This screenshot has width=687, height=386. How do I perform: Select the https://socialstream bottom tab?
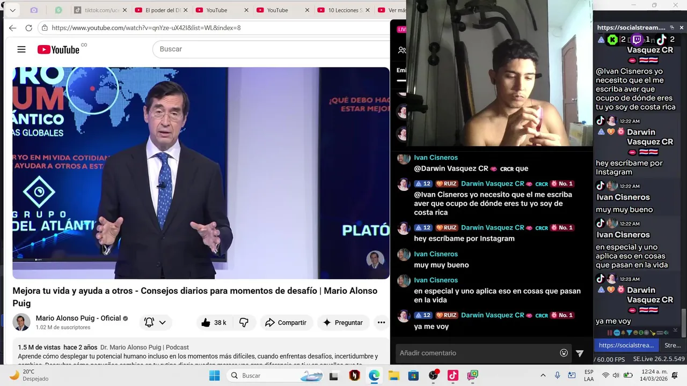626,345
